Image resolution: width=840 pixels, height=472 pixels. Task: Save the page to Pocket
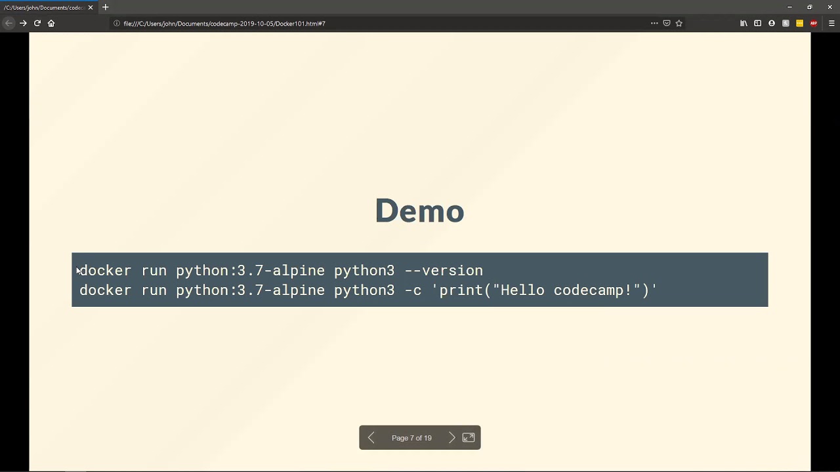point(667,23)
